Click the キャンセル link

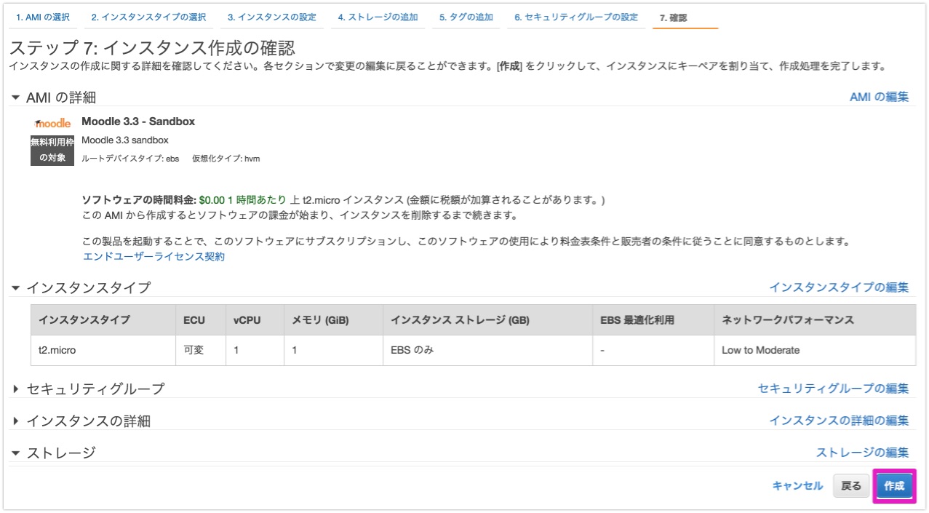click(797, 486)
